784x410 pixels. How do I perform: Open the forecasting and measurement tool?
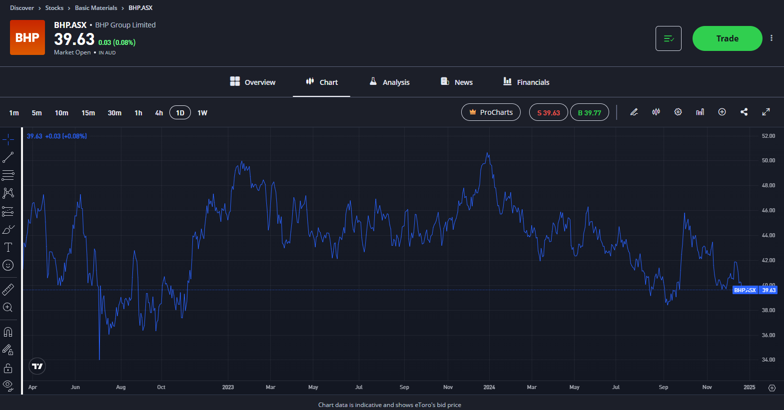[x=8, y=211]
